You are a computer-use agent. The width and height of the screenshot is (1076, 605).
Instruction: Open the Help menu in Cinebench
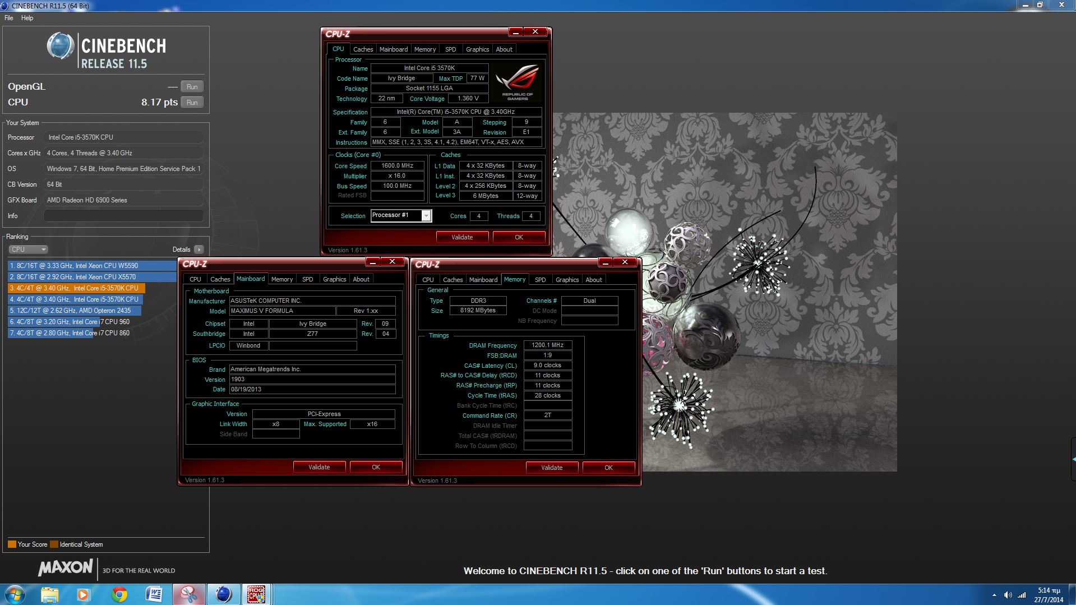[x=27, y=18]
